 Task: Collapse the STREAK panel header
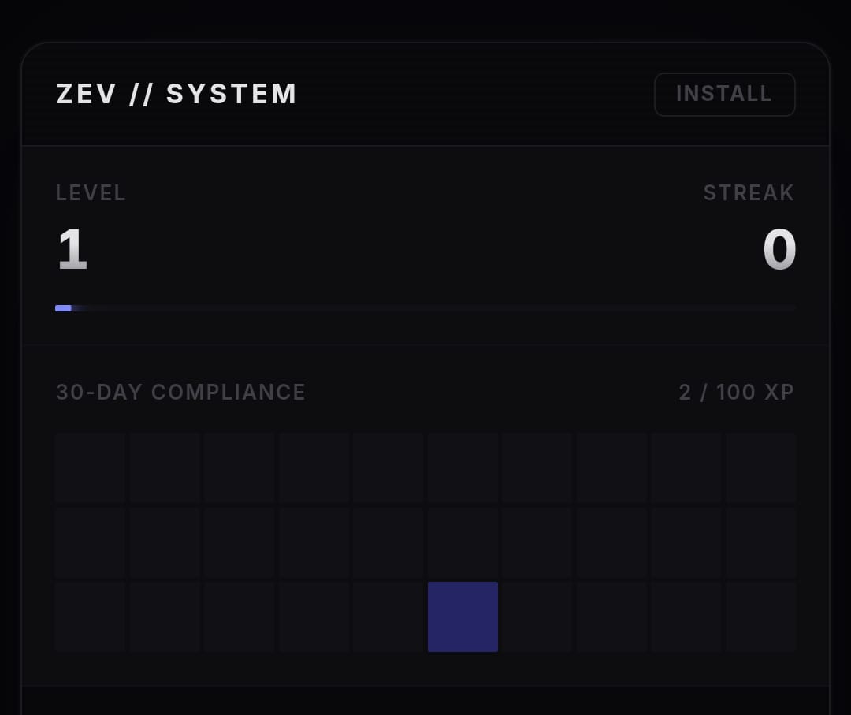point(749,192)
